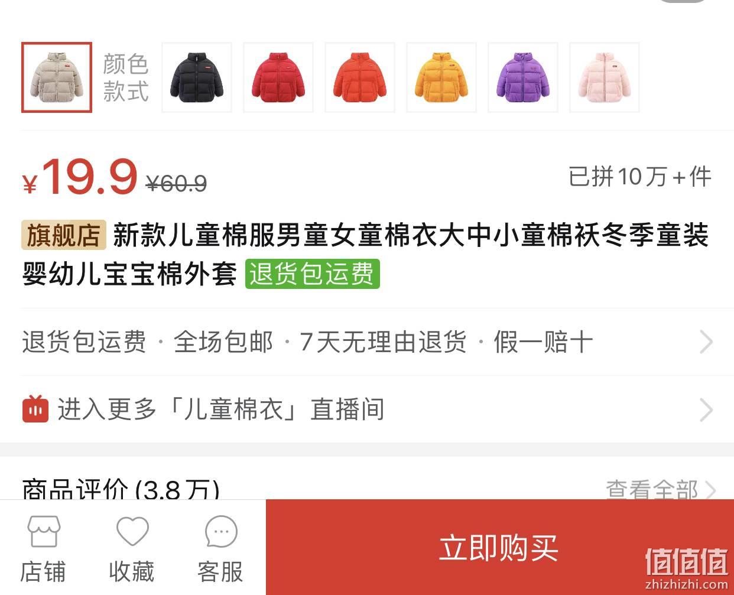
Task: Choose the orange-red jacket style
Action: (x=360, y=77)
